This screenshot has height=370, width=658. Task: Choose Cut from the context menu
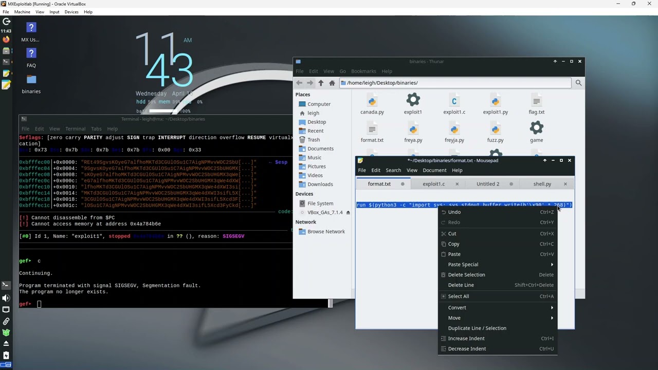coord(498,233)
